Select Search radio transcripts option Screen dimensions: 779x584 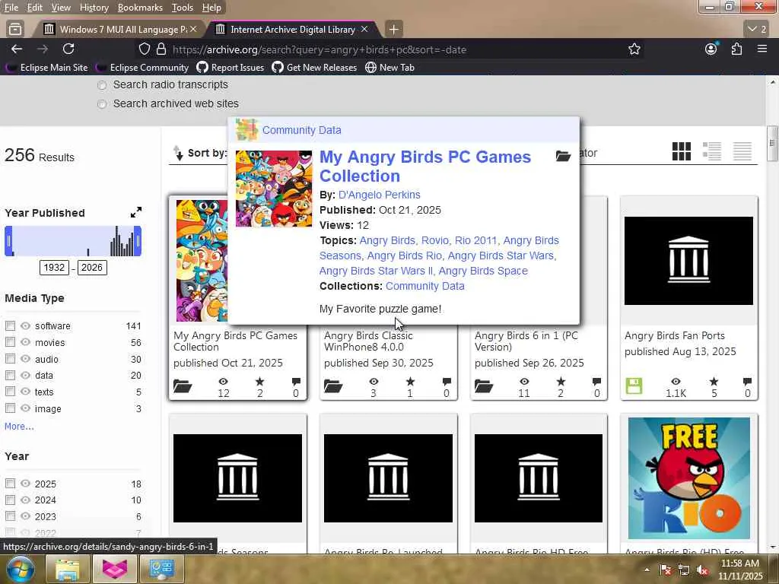[x=102, y=85]
